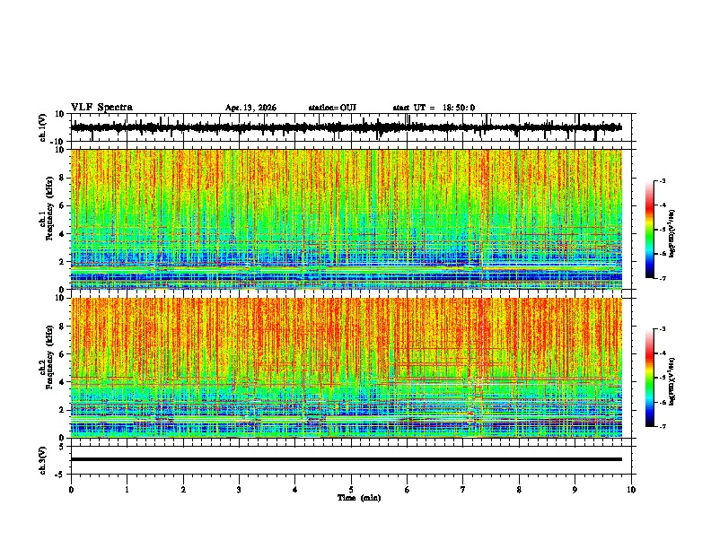The image size is (711, 549).
Task: Click the "station=OUJ" header label
Action: click(x=332, y=108)
